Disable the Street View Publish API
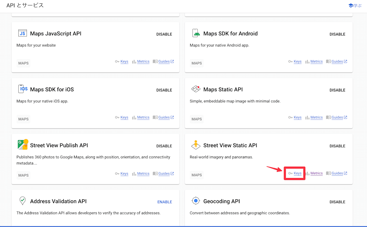This screenshot has height=227, width=367. pyautogui.click(x=164, y=146)
